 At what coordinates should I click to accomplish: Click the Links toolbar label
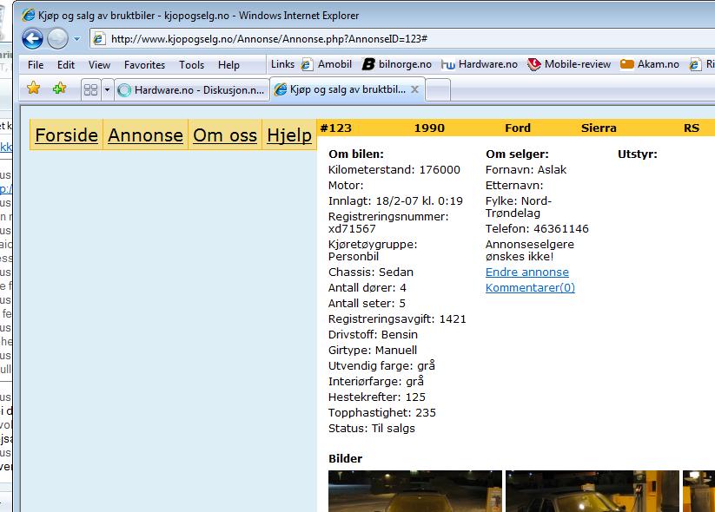click(x=282, y=64)
